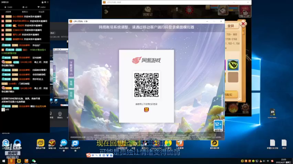Click the Sogou S logo on IME bar

88,155
